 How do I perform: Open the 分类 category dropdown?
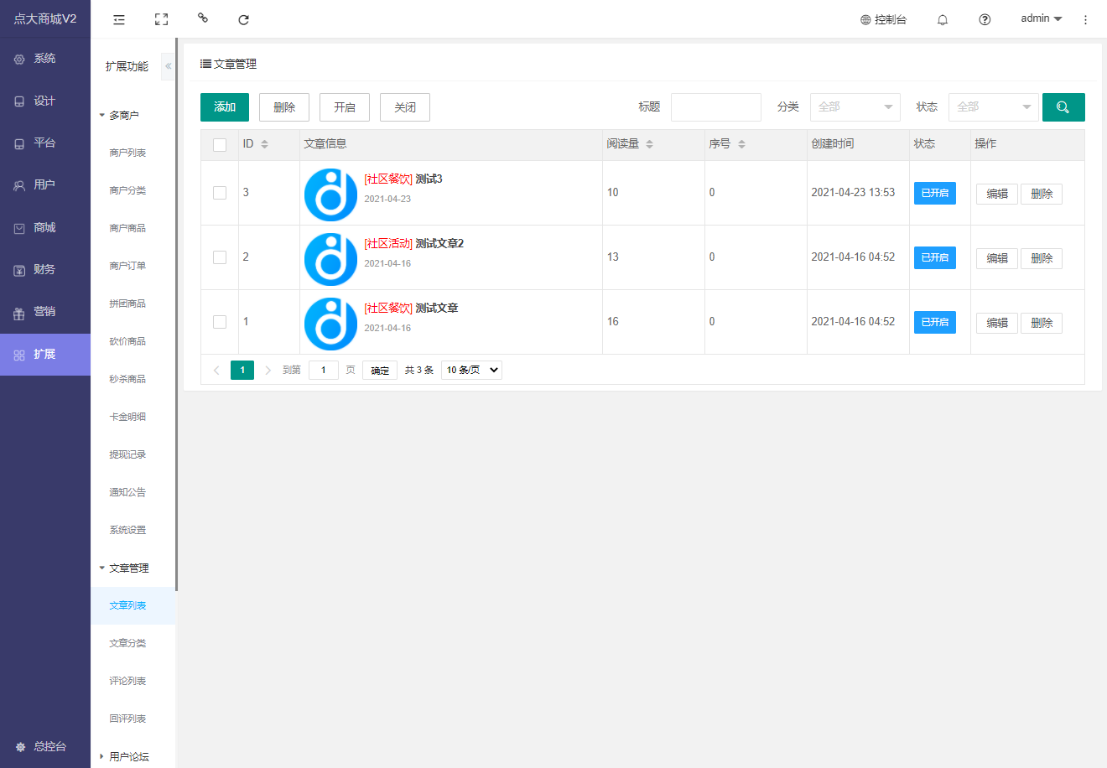click(855, 107)
